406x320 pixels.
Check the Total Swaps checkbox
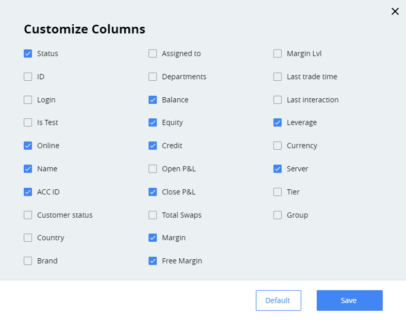point(153,215)
